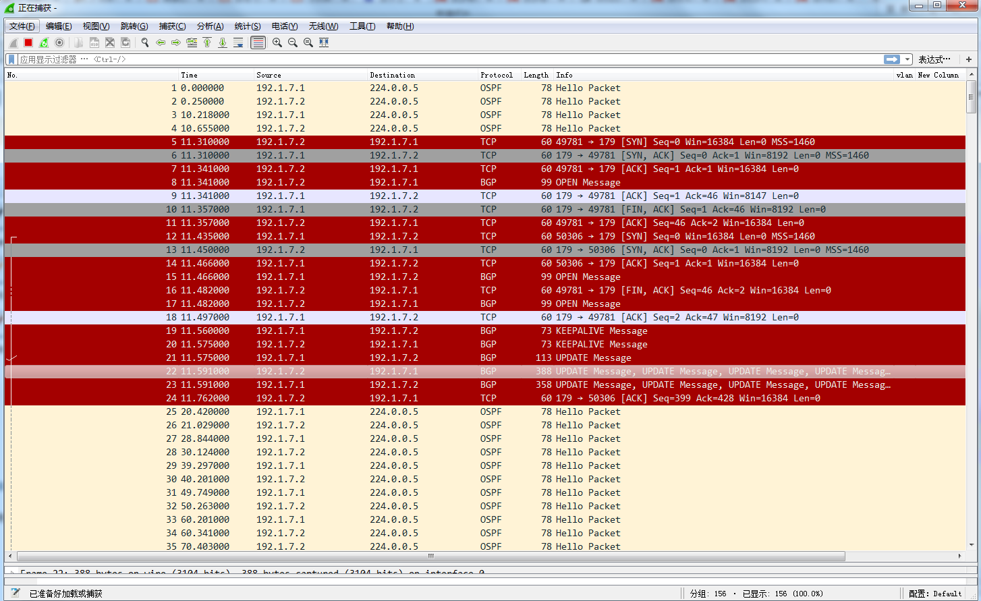Open the 工具(T) menu
Screen dimensions: 981x601
pyautogui.click(x=362, y=26)
